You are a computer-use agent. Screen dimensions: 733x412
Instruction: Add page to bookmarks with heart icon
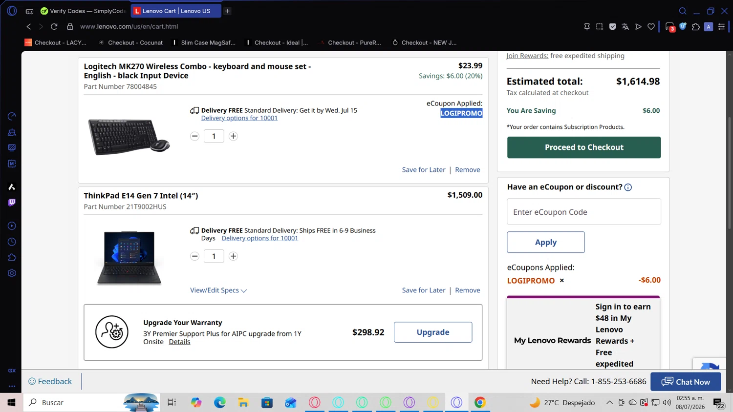(x=651, y=27)
